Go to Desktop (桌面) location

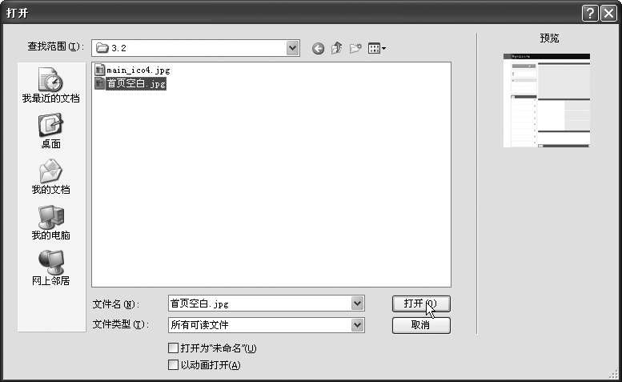pos(51,131)
